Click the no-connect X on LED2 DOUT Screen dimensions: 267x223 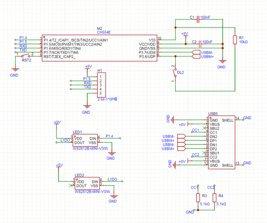70,185
